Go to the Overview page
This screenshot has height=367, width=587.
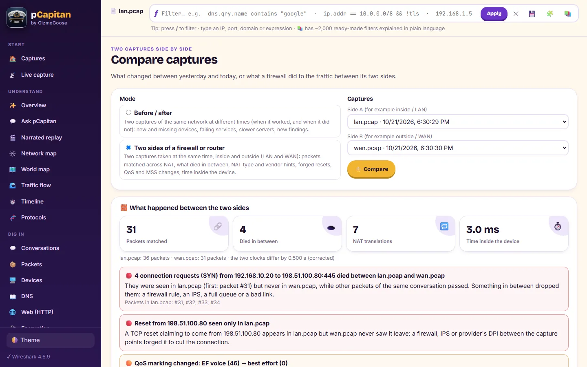[x=51, y=105]
